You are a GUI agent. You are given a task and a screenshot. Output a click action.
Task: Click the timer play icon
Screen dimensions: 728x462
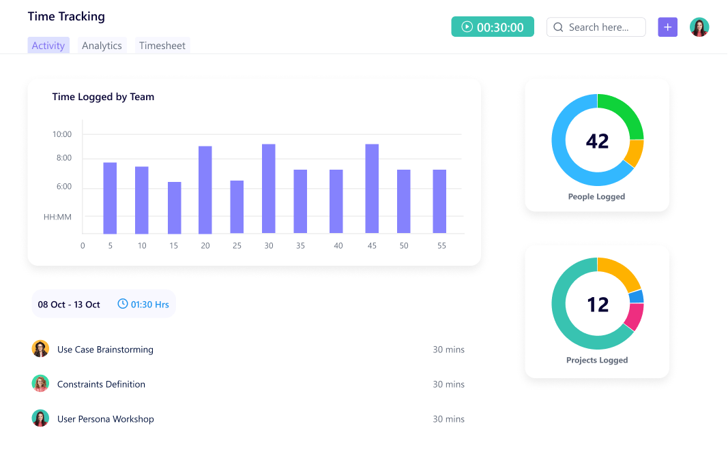point(467,27)
